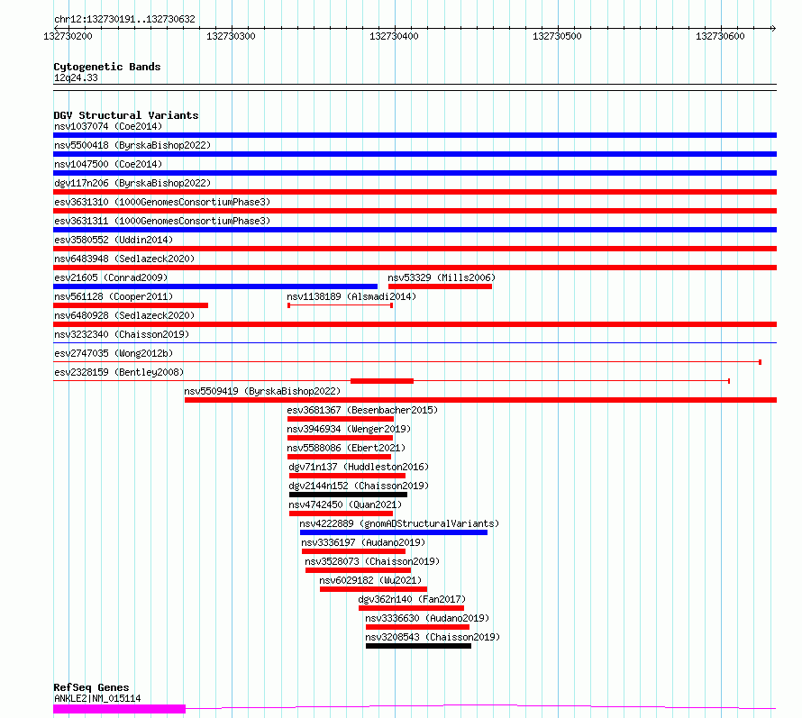Image resolution: width=802 pixels, height=718 pixels.
Task: Click the ANKLE2|NM_015114 gene label
Action: point(97,698)
